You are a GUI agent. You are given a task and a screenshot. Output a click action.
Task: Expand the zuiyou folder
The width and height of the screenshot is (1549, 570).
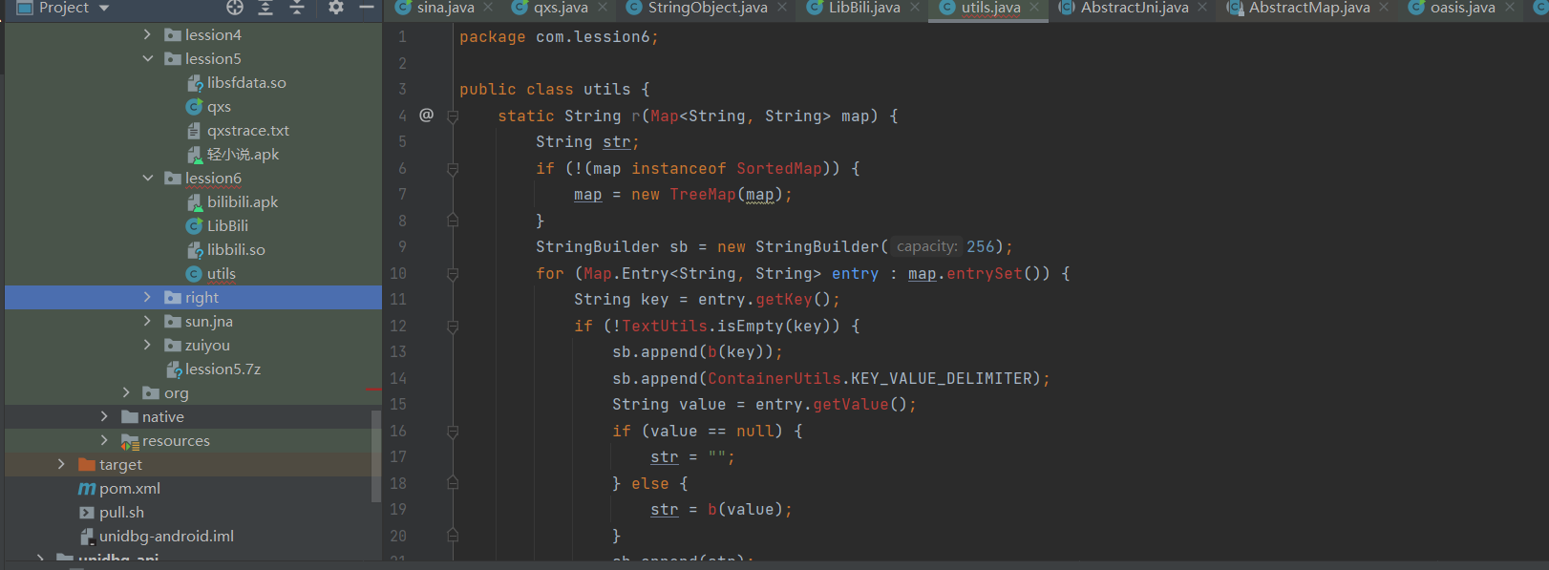147,345
